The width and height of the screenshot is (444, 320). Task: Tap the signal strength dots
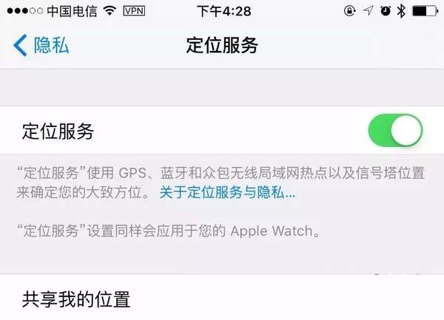(x=25, y=11)
